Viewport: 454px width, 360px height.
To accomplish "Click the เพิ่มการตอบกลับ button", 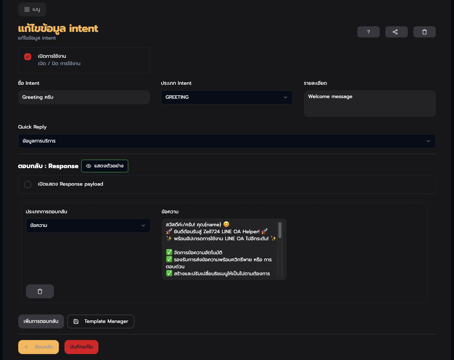I will click(x=41, y=321).
